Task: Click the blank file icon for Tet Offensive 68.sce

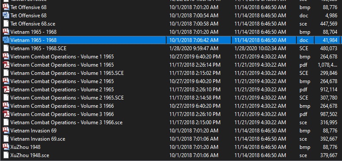Action: click(x=6, y=24)
